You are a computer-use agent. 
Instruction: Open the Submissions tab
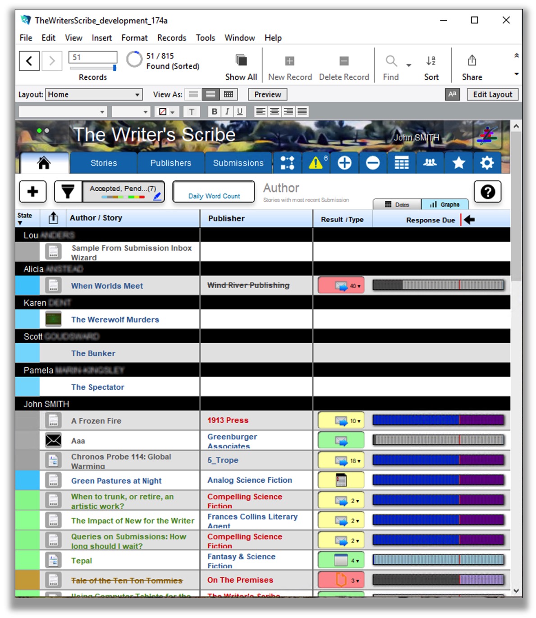click(x=238, y=163)
